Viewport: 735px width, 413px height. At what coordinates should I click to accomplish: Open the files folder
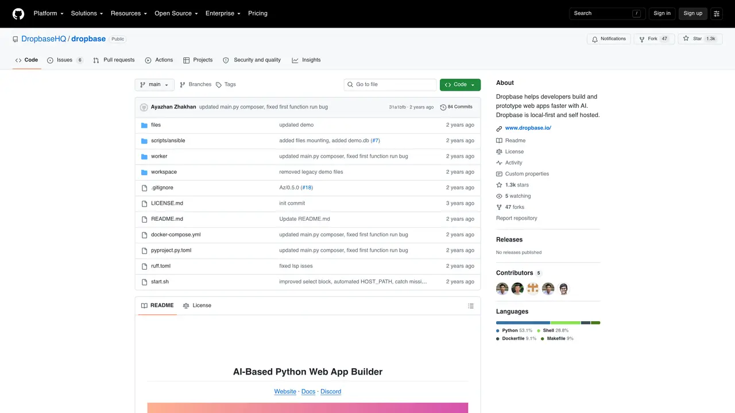coord(156,125)
